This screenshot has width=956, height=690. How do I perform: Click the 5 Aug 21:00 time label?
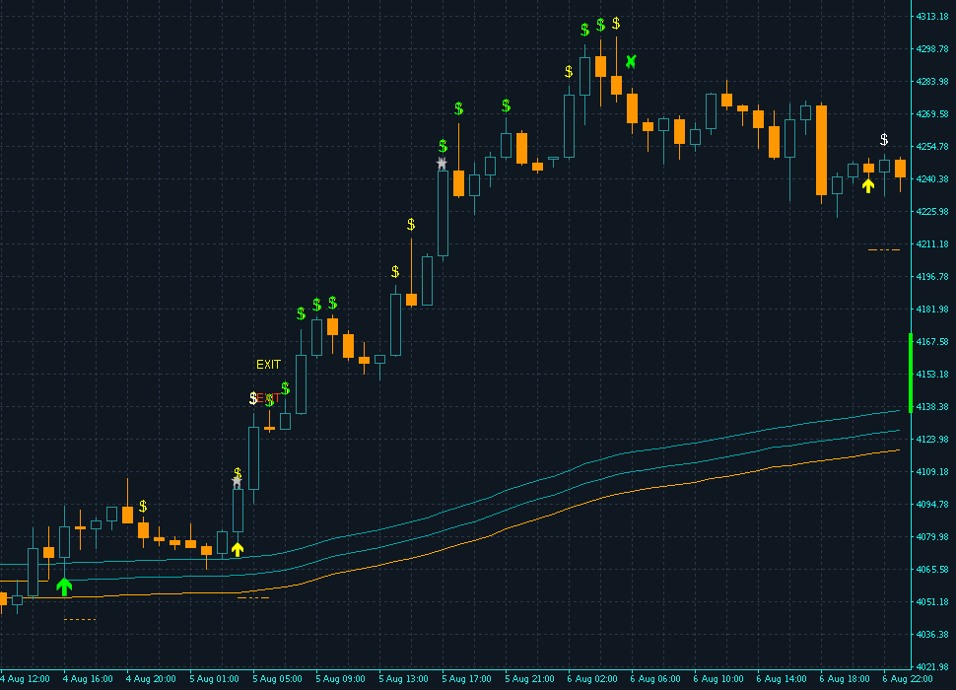(x=530, y=679)
